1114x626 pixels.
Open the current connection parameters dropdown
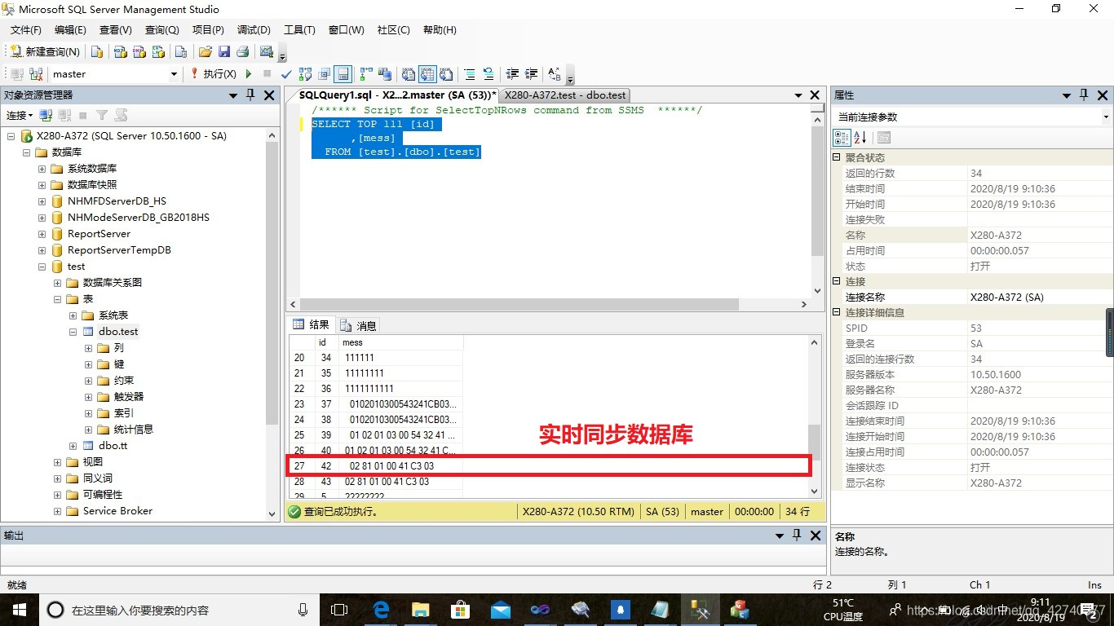(1106, 117)
